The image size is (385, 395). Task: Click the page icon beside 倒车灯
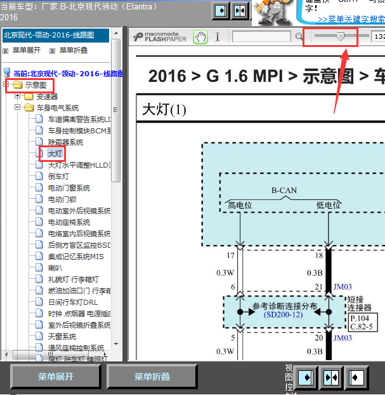point(39,175)
